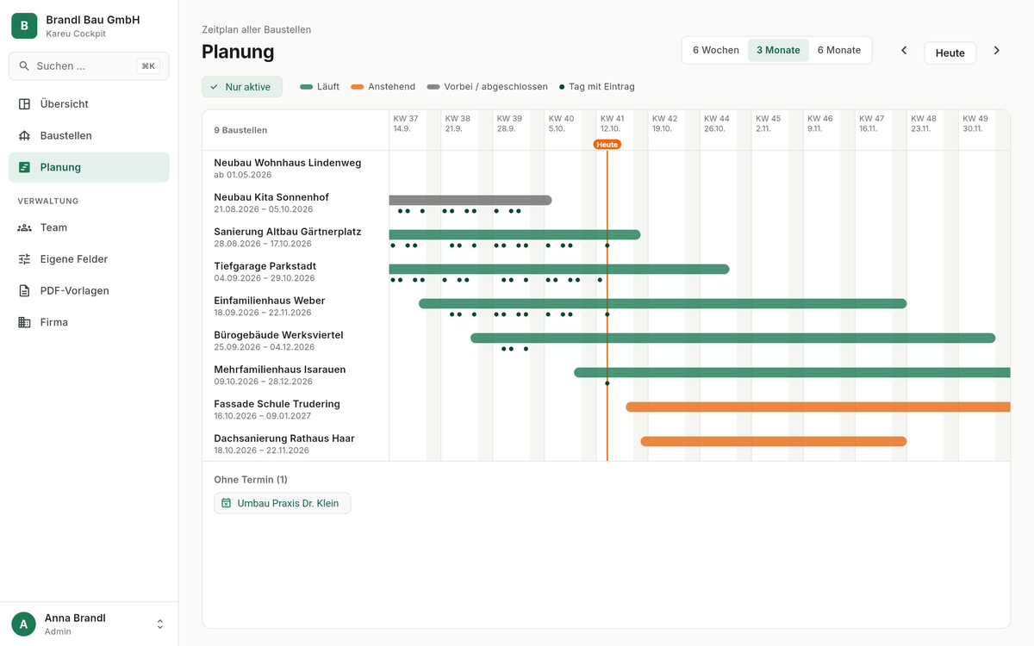
Task: Click the Team people icon
Action: pos(24,227)
